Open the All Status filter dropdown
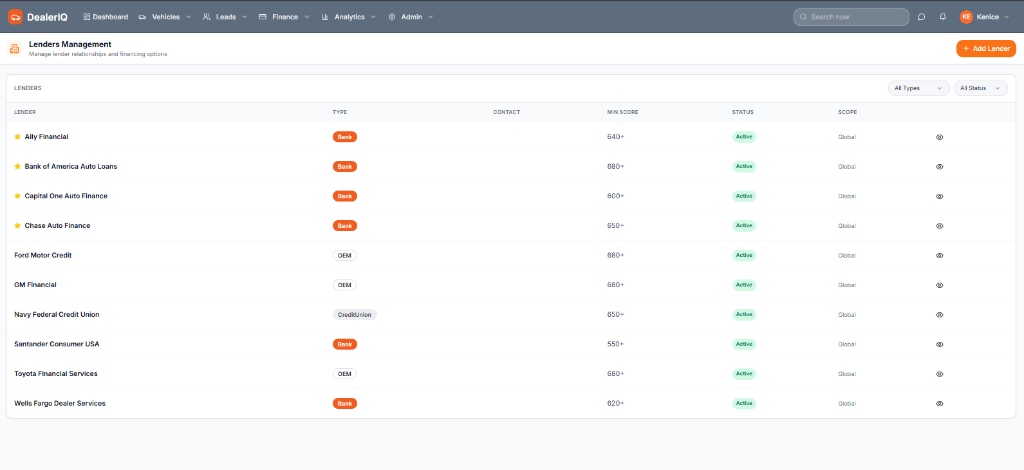 [x=980, y=88]
